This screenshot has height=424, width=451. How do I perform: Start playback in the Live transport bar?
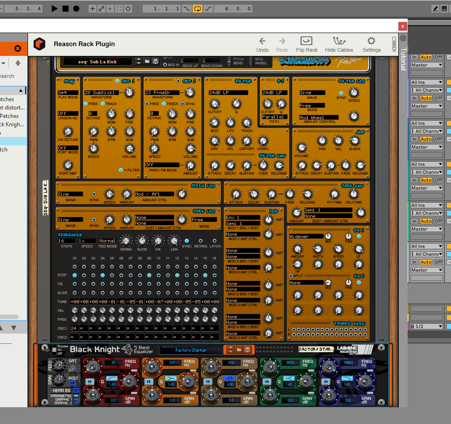[x=55, y=8]
